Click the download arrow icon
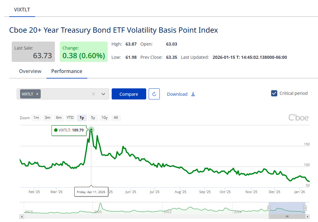Screen dimensions: 318x222 [x=193, y=94]
